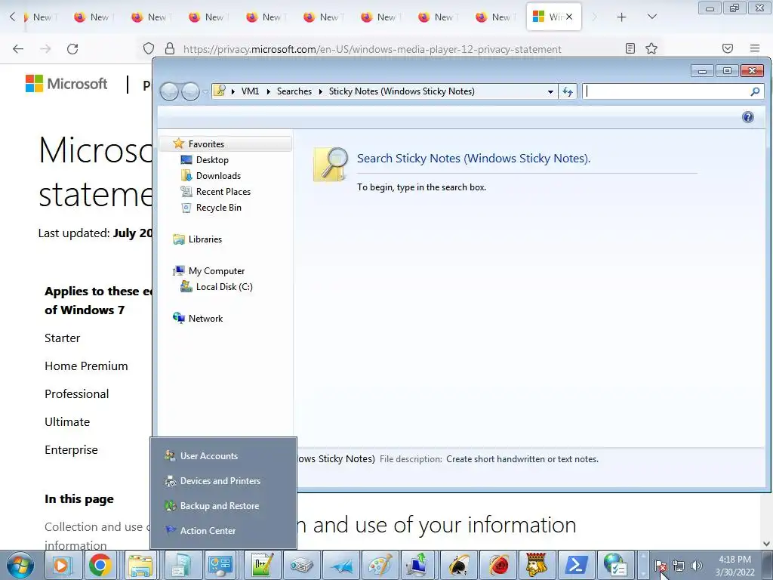
Task: Click the Collection and use link
Action: (x=96, y=536)
